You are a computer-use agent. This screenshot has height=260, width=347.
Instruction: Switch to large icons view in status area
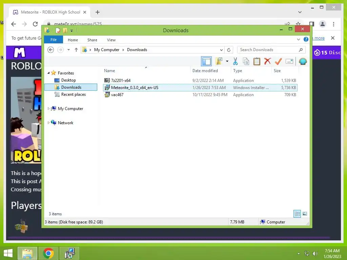(x=305, y=214)
